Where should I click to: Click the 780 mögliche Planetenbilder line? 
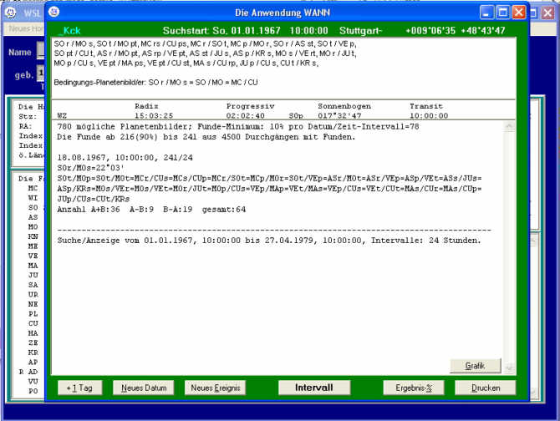point(238,127)
